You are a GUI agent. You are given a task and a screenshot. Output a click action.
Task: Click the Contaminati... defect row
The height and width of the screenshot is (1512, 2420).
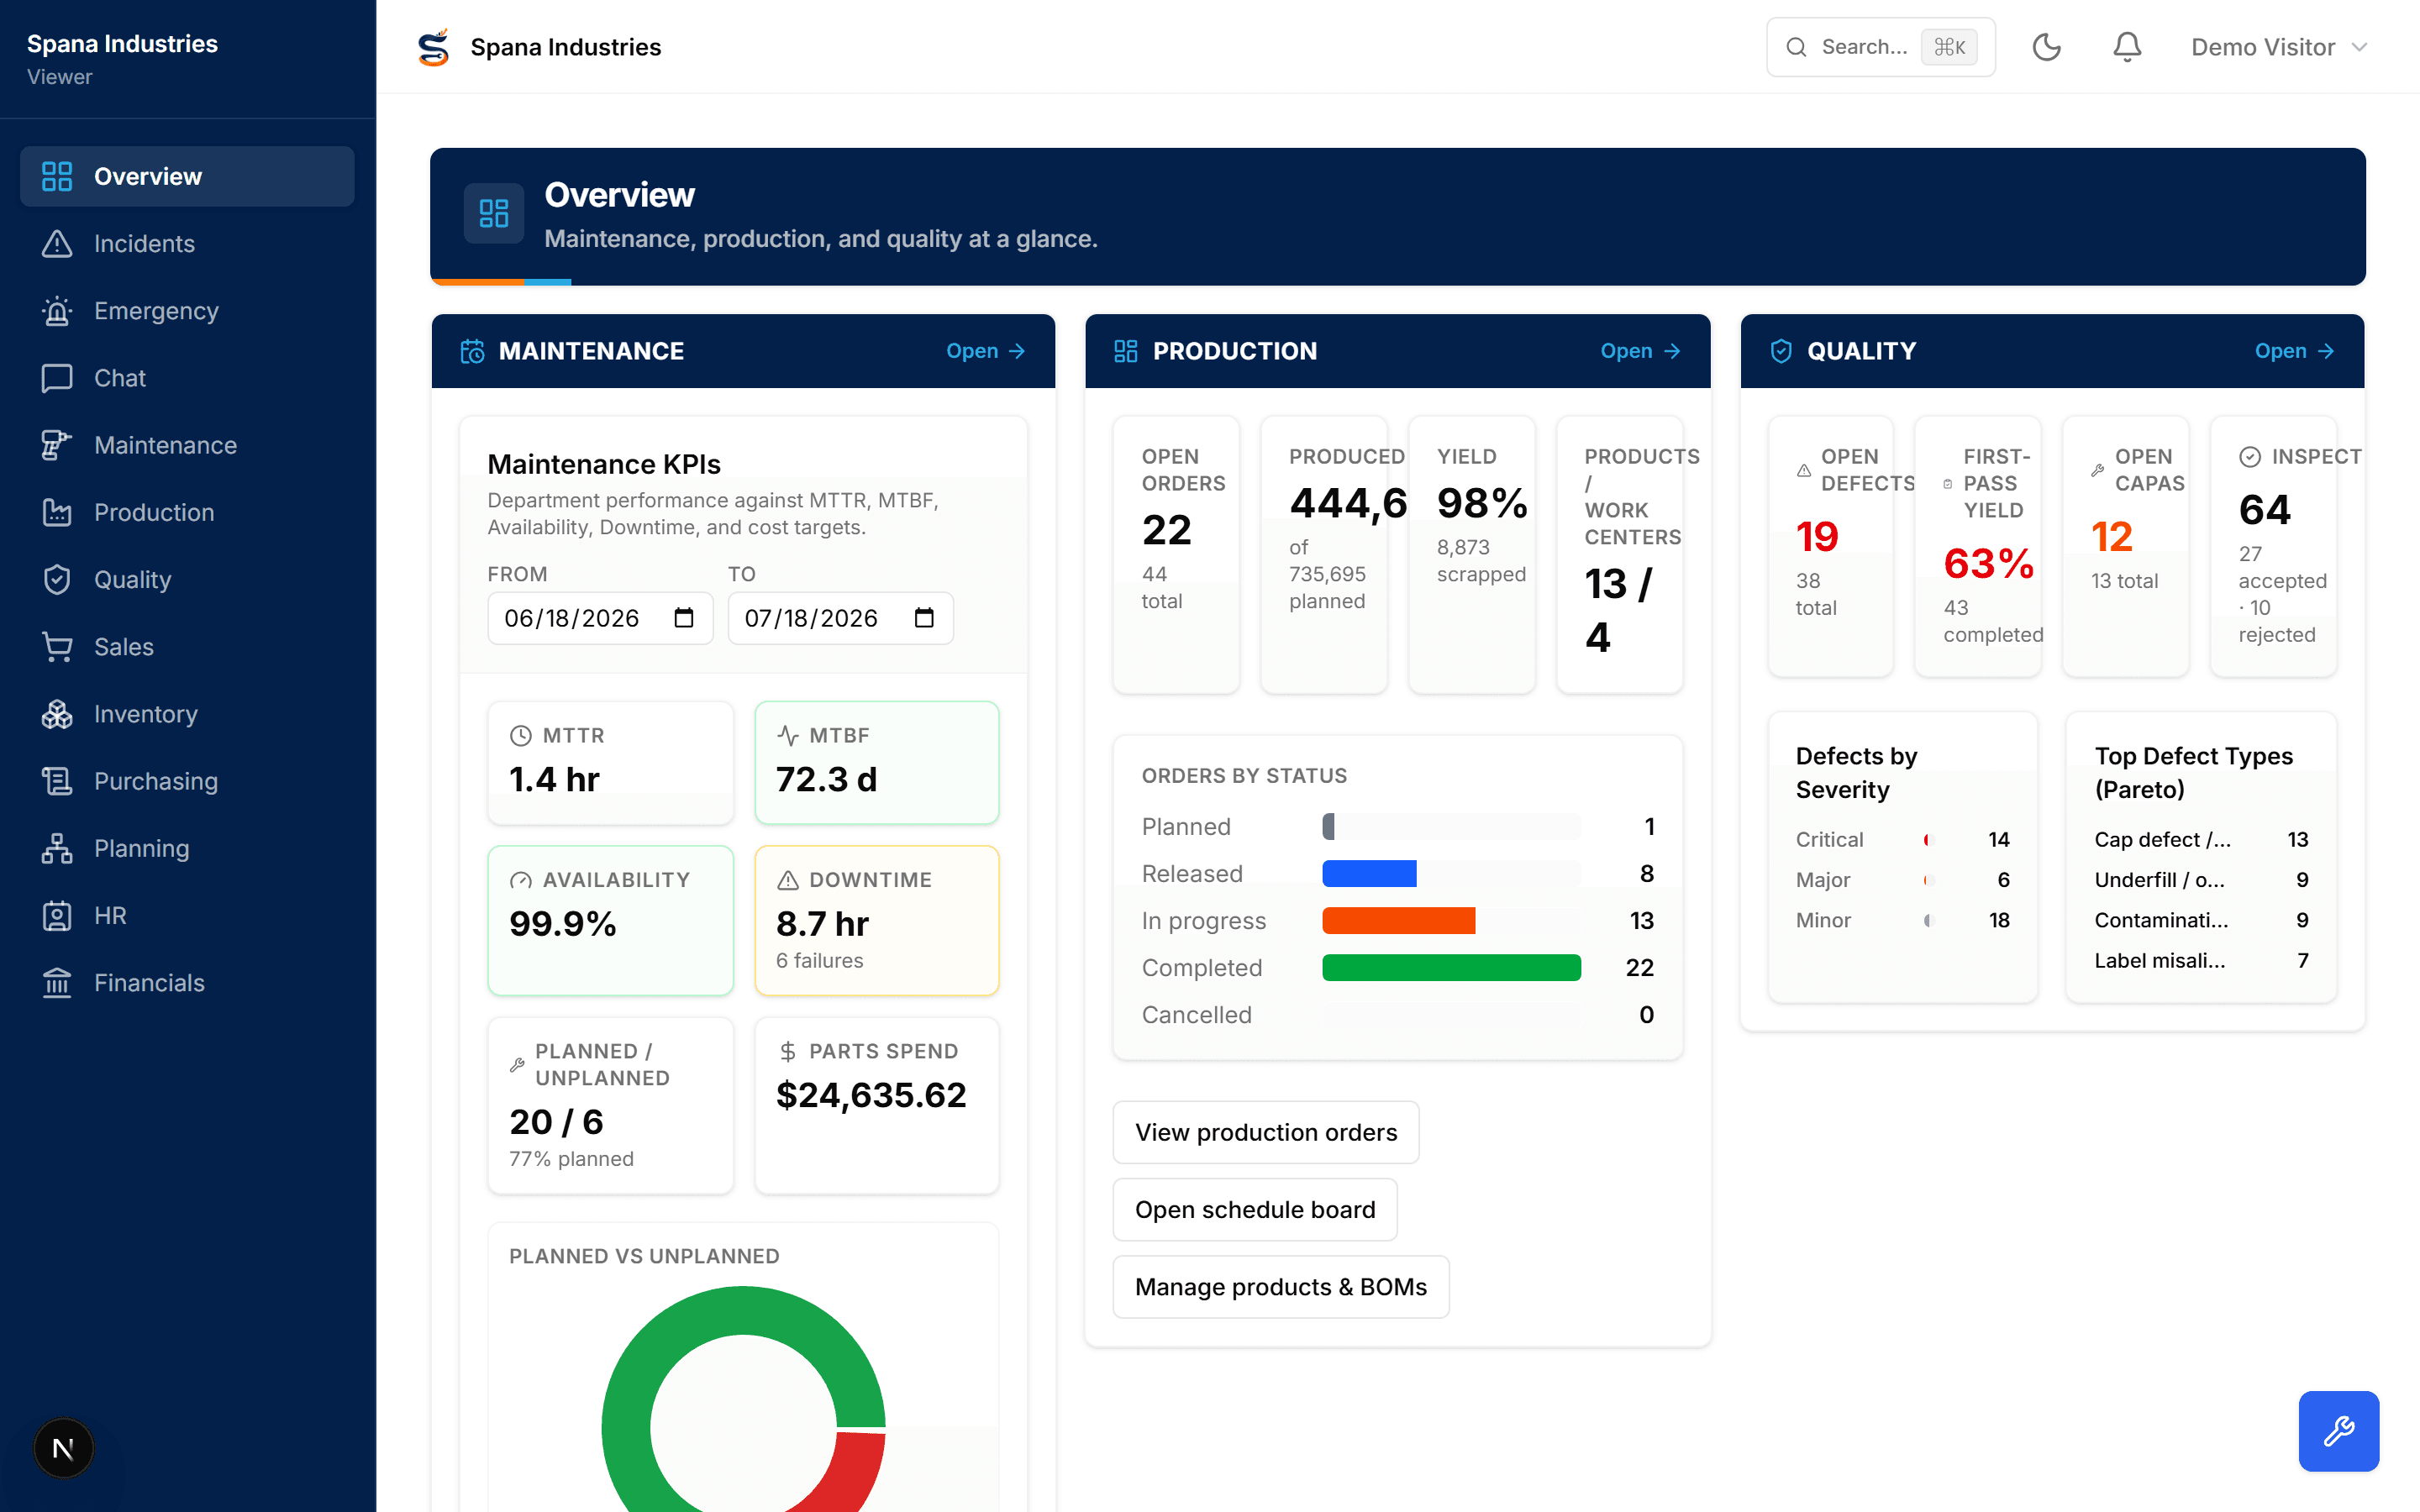pyautogui.click(x=2201, y=920)
